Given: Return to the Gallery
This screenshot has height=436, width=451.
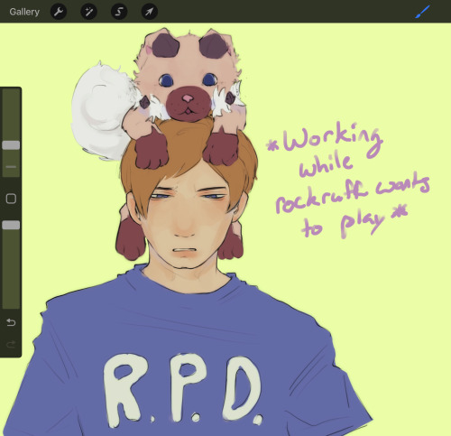Looking at the screenshot, I should point(24,12).
